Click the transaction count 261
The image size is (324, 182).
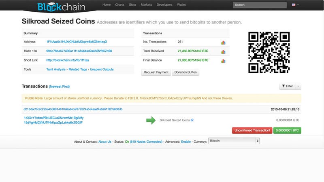tap(180, 42)
